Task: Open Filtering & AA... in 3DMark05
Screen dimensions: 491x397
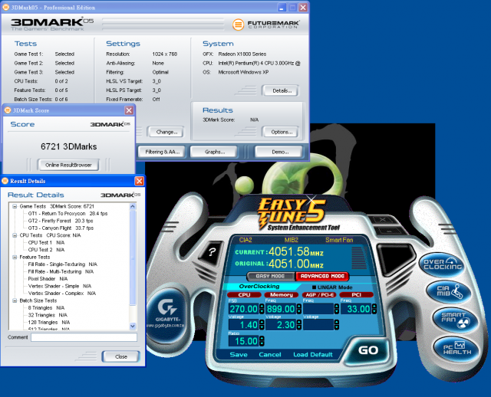Action: coord(162,152)
